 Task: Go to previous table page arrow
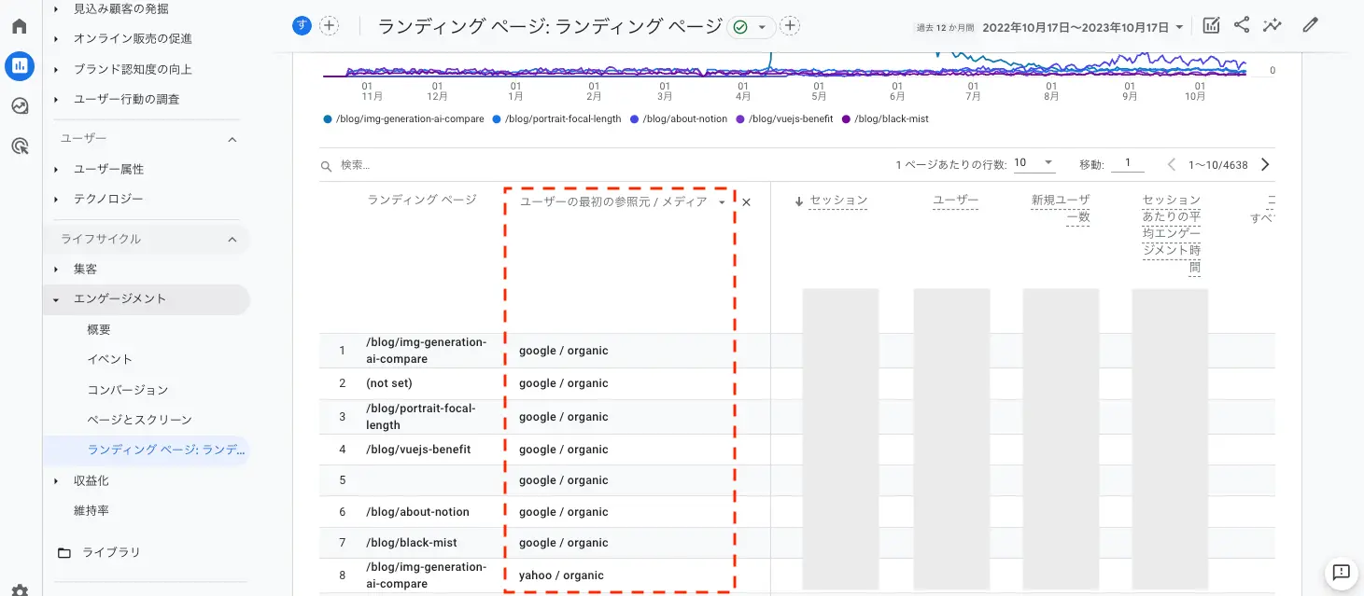(1172, 164)
